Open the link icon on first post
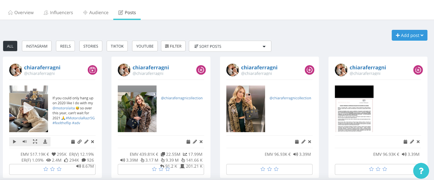The width and height of the screenshot is (434, 180). 79,142
